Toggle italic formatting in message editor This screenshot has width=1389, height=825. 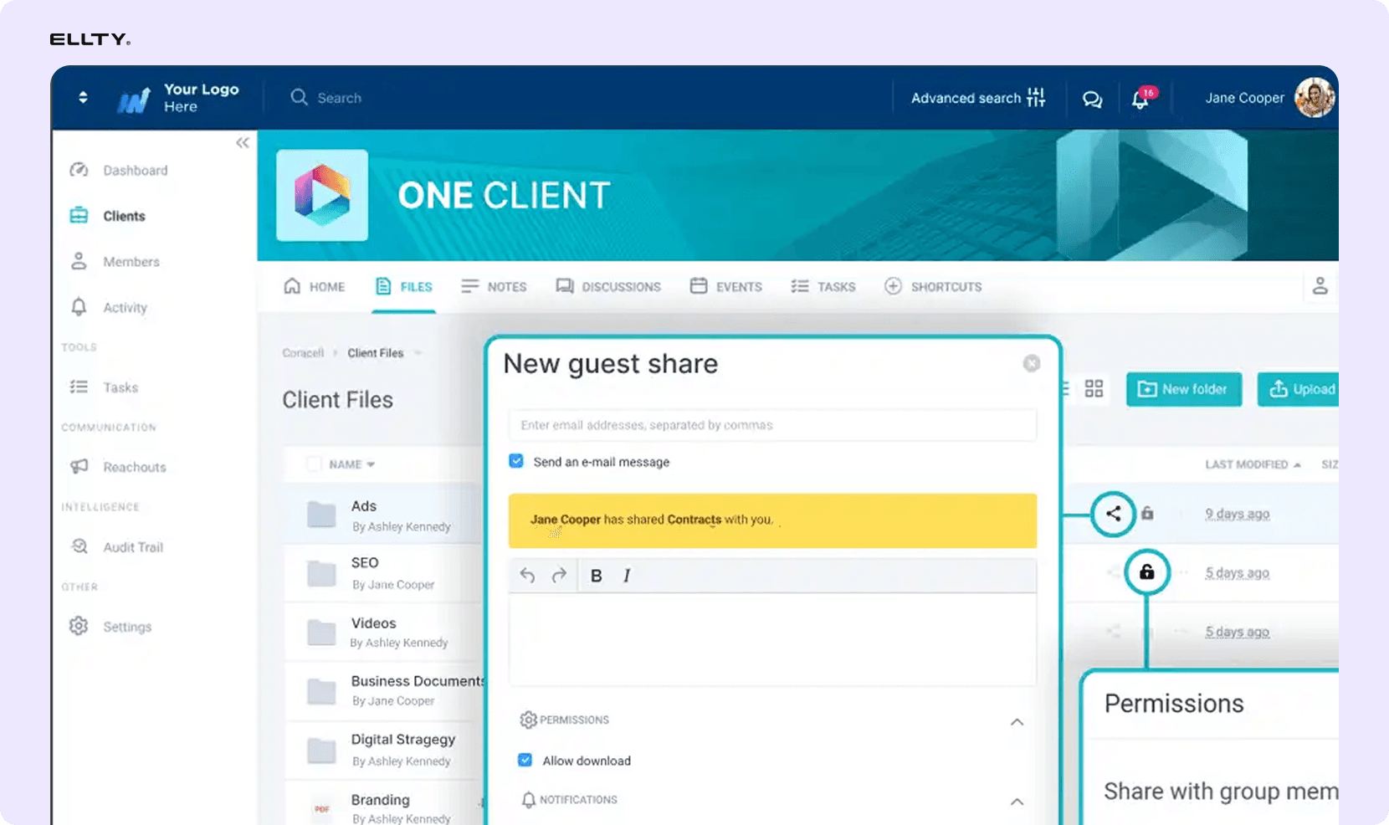click(x=627, y=576)
